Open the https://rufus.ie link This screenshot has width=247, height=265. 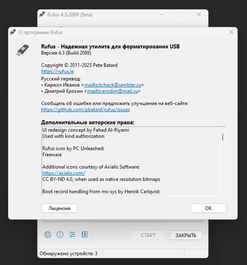(x=58, y=71)
